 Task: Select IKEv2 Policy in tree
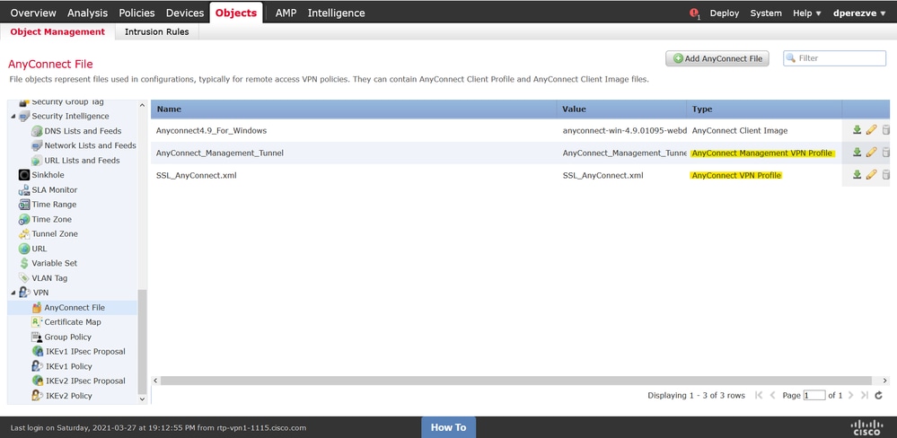[68, 395]
